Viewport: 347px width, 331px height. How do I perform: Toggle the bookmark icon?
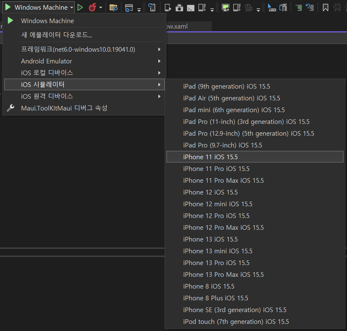pos(326,8)
